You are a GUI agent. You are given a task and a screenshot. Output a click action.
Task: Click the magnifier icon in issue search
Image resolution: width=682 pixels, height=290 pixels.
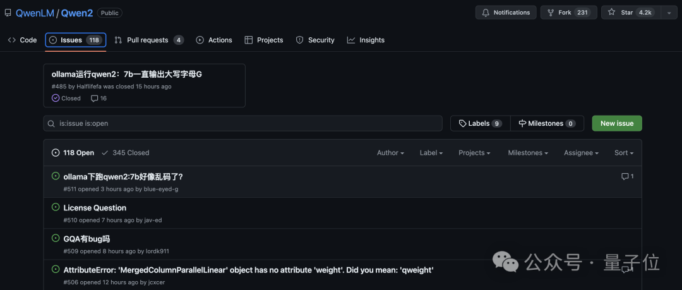tap(51, 124)
